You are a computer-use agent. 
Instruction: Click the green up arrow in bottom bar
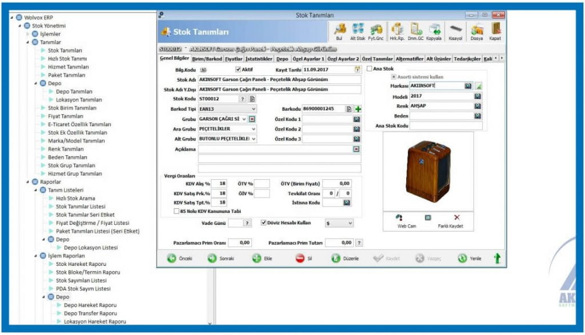coord(497,258)
